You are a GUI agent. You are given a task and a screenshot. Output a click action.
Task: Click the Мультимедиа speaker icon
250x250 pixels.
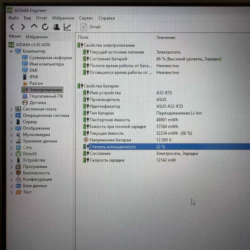click(x=18, y=135)
